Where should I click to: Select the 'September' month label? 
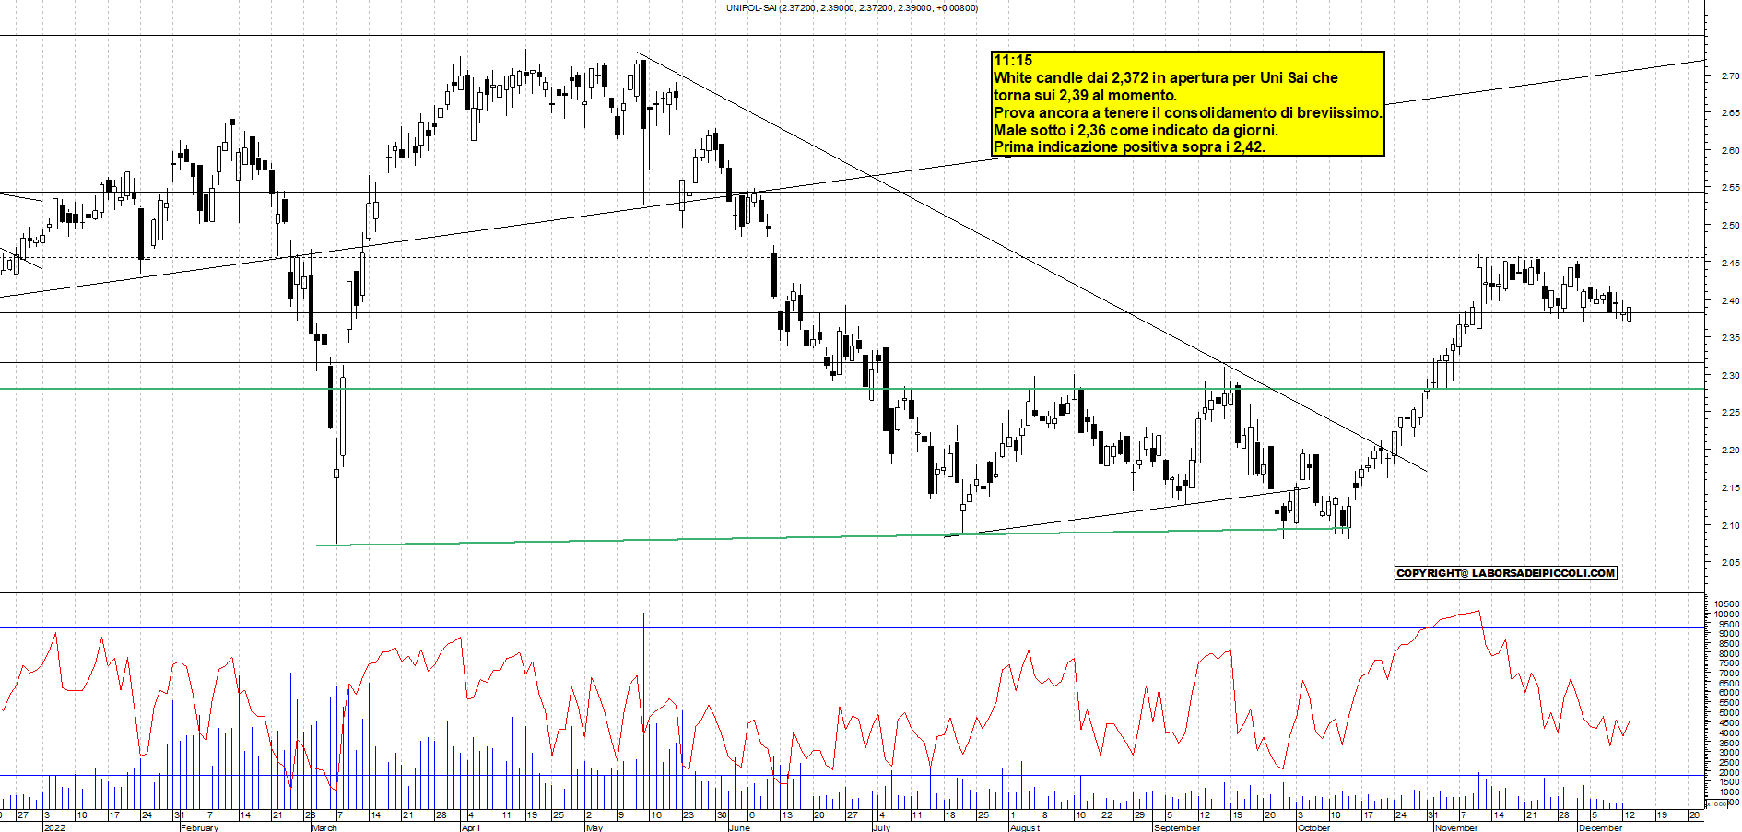[x=1178, y=827]
